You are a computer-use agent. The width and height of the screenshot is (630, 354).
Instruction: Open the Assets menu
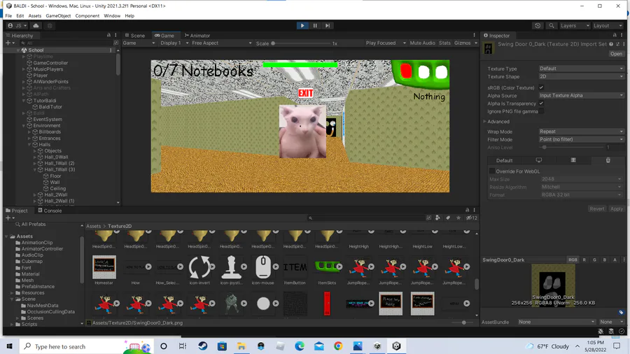[35, 15]
